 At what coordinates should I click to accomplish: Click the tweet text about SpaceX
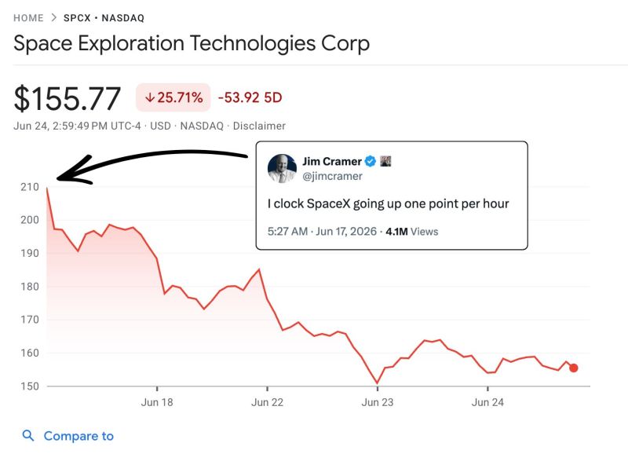388,203
